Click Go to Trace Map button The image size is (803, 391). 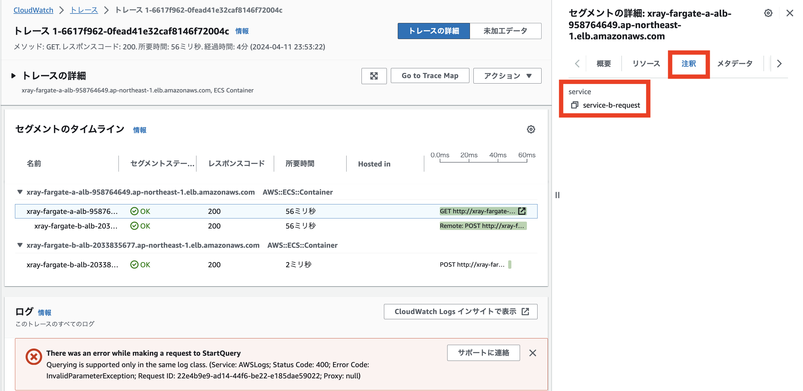430,76
